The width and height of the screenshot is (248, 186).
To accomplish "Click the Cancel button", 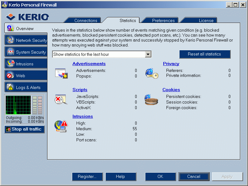I will click(x=194, y=176).
